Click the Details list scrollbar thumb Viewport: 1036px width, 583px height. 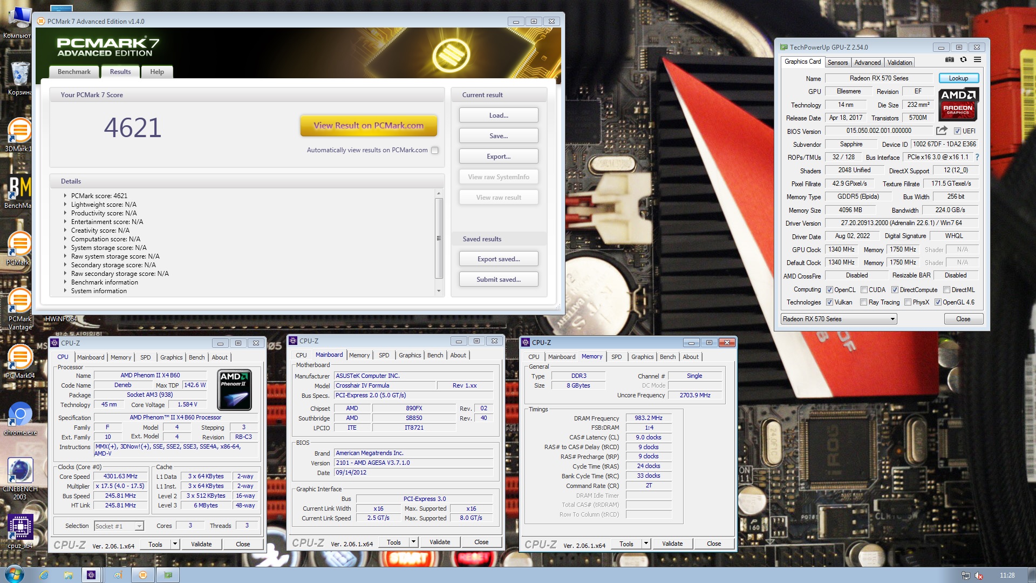[x=439, y=238]
